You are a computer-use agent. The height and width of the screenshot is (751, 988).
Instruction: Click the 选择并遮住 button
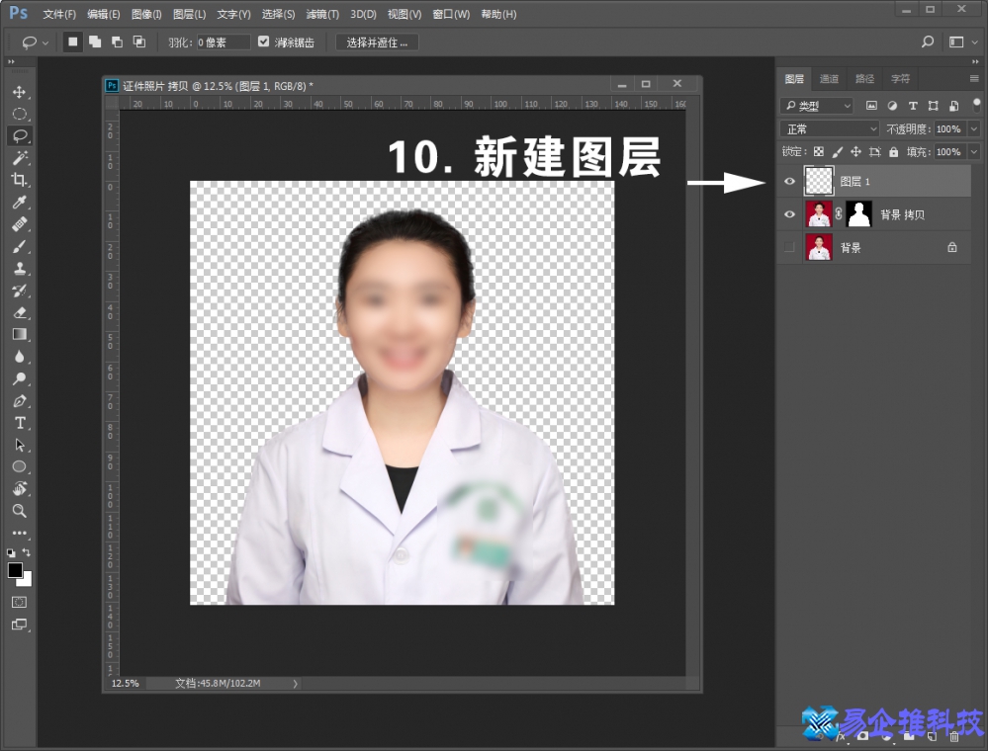[377, 42]
